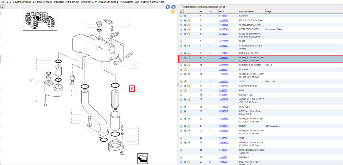This screenshot has width=343, height=165.
Task: Click green arrow icon in ref 22 O-RING row
Action: (189, 130)
